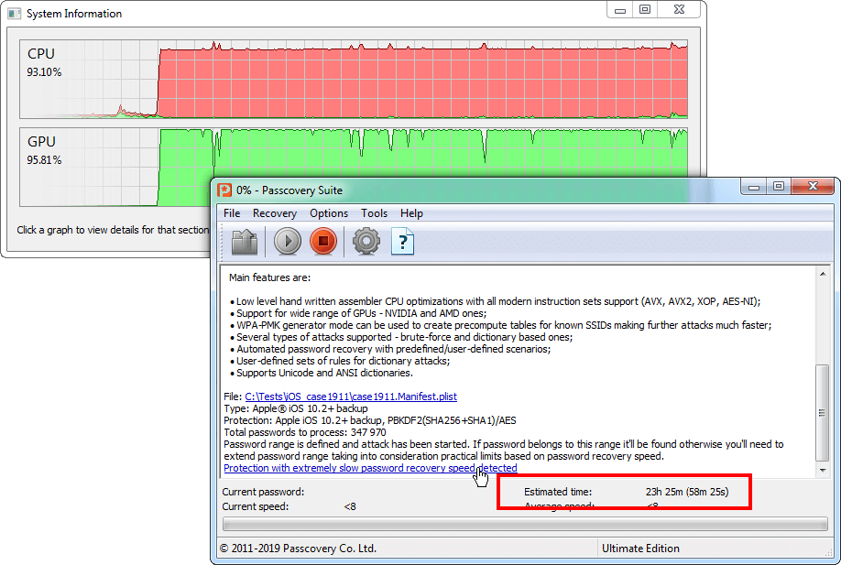
Task: Minimize the System Information window
Action: (620, 10)
